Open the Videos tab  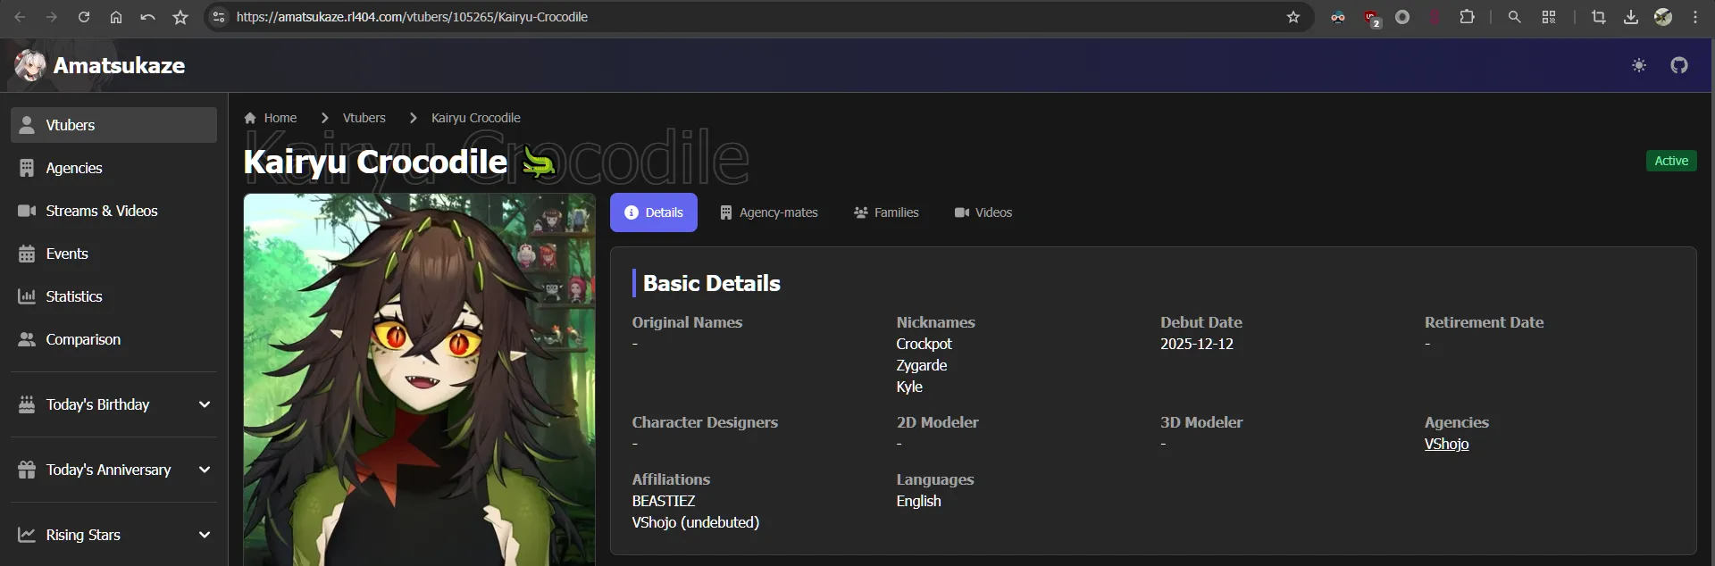pos(983,212)
